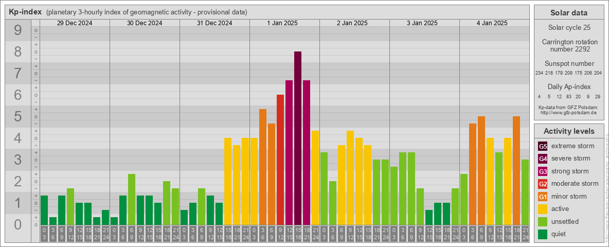Select the 4 Jan 2025 6-9 orange bar
This screenshot has height=247, width=609.
coord(481,171)
